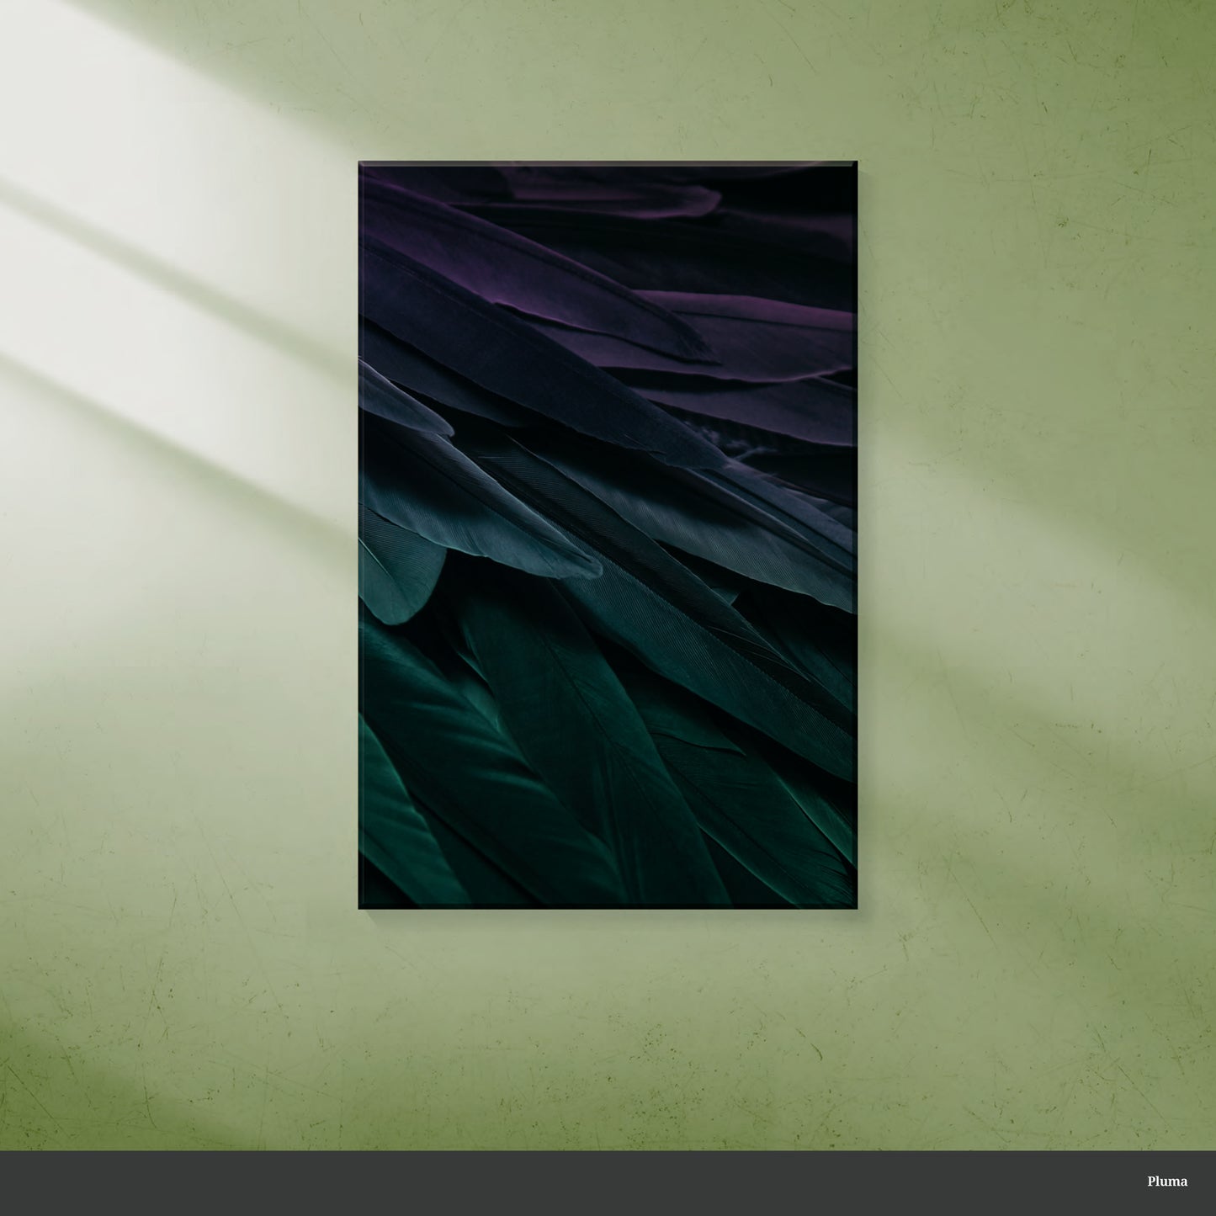Click the canvas shadow along bottom edge
This screenshot has width=1216, height=1216.
coord(607,914)
